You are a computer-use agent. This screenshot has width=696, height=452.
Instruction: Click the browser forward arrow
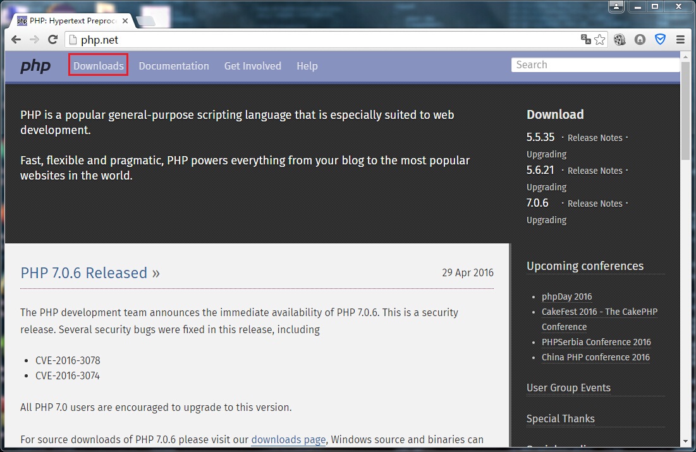34,40
